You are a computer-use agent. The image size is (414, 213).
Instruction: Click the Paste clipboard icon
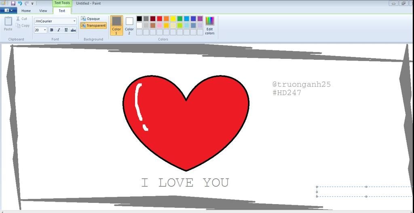point(8,24)
